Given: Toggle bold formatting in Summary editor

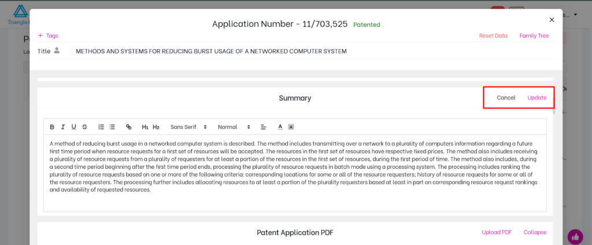Looking at the screenshot, I should click(52, 127).
